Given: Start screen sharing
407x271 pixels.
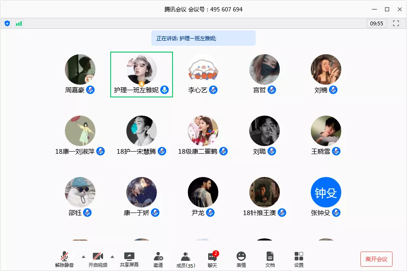Looking at the screenshot, I should point(129,259).
